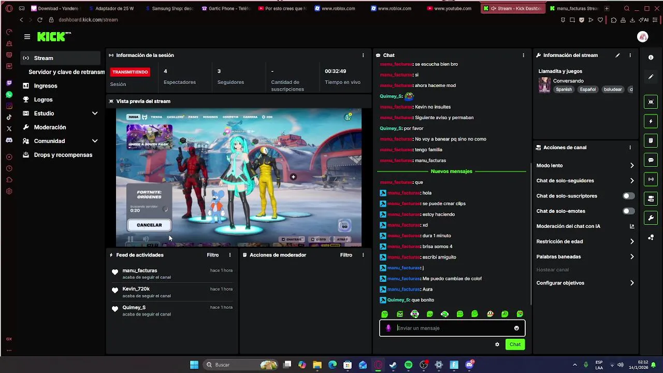Image resolution: width=663 pixels, height=373 pixels.
Task: Click the Spanish tag in stream info
Action: click(564, 90)
